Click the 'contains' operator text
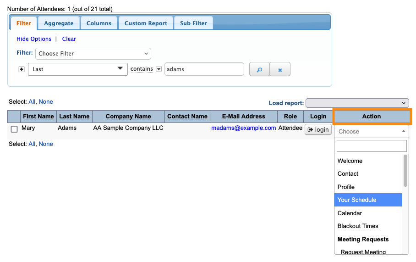Screen dimensions: 416x262 click(x=142, y=69)
